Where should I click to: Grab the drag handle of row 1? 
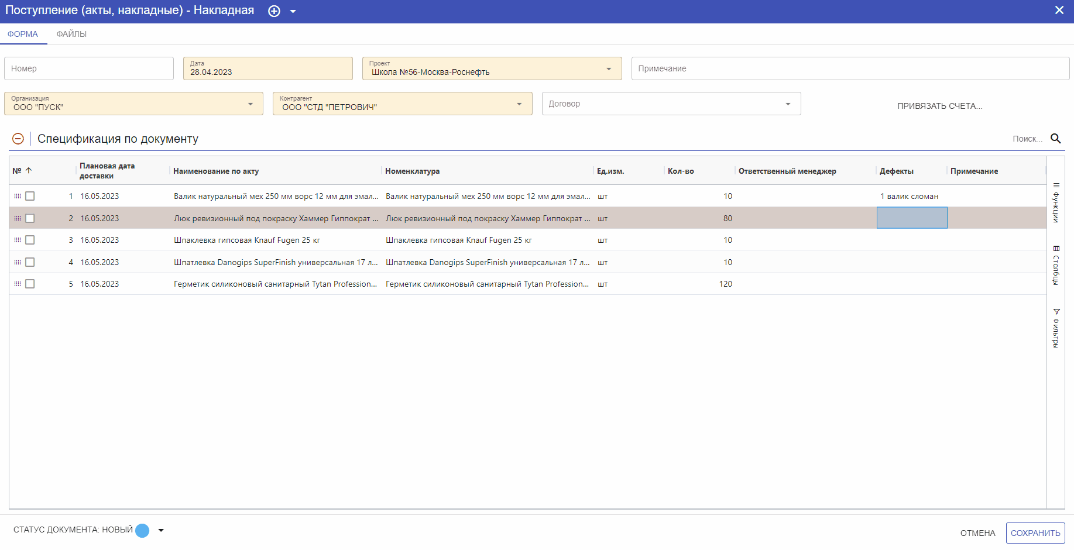click(x=18, y=196)
